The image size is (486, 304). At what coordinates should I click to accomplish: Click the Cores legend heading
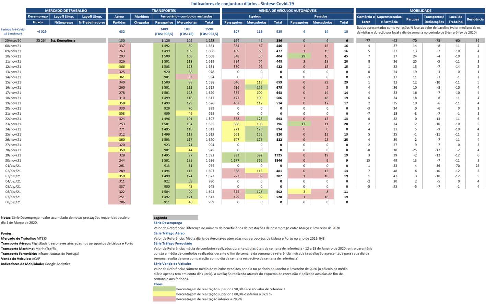pyautogui.click(x=158, y=284)
